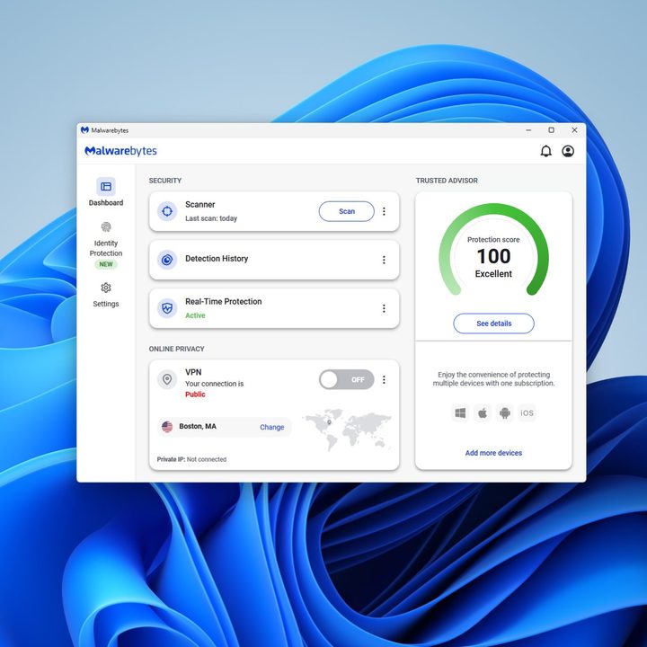This screenshot has width=647, height=647.
Task: Click the 'Excellent' score rating text
Action: 493,273
